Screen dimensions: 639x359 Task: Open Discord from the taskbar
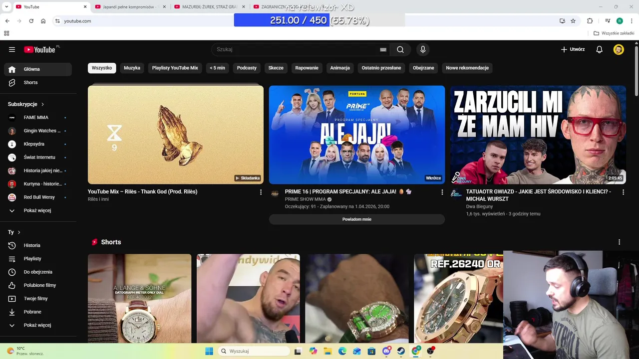386,351
